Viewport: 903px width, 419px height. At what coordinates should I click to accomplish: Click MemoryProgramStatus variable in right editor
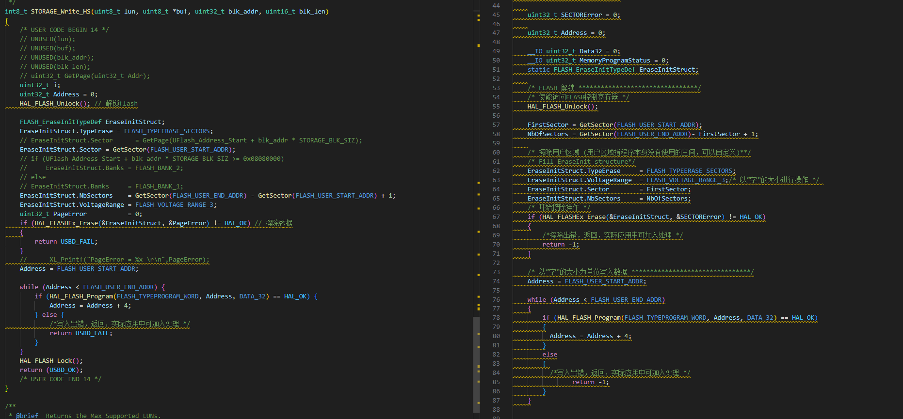(x=614, y=60)
